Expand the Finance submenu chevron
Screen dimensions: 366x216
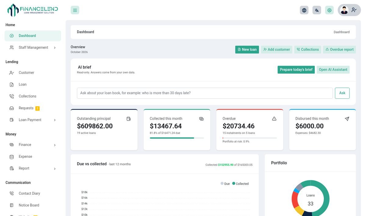tap(55, 145)
